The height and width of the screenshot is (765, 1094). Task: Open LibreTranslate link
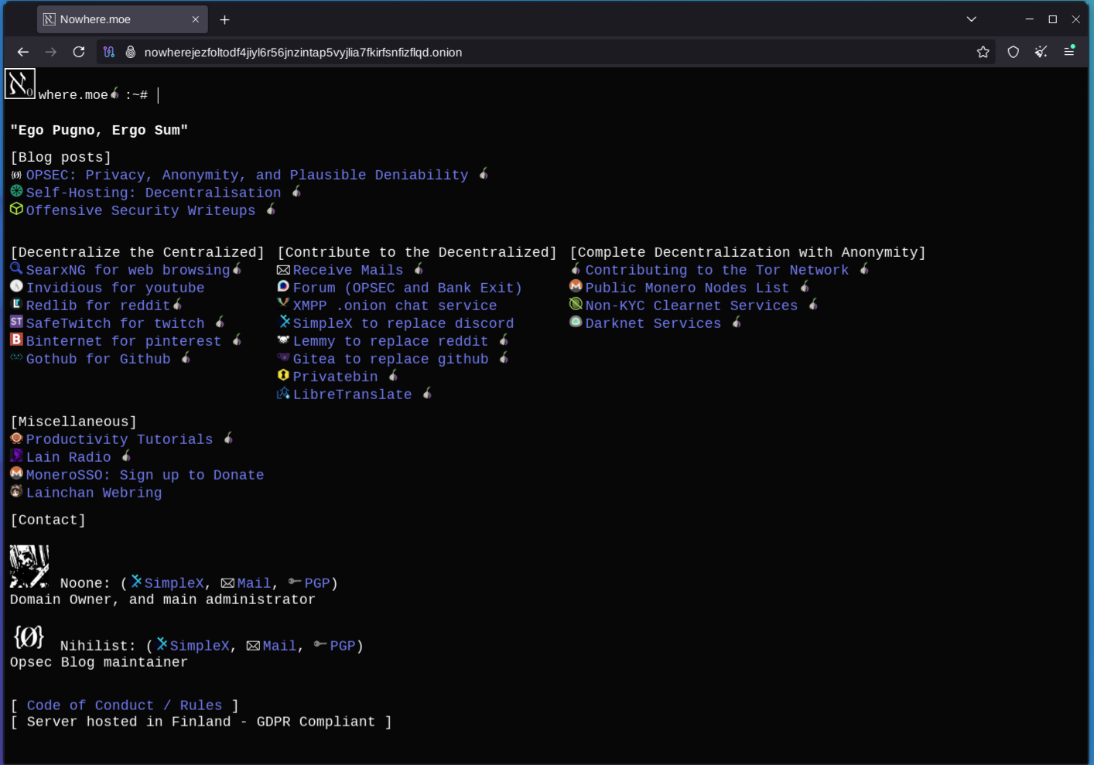[352, 395]
